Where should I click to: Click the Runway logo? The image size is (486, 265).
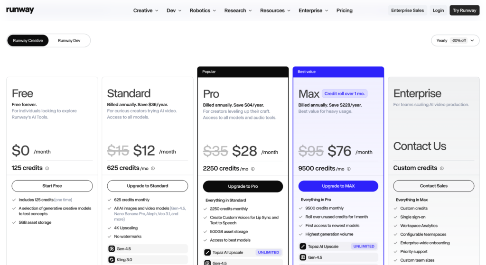point(20,10)
